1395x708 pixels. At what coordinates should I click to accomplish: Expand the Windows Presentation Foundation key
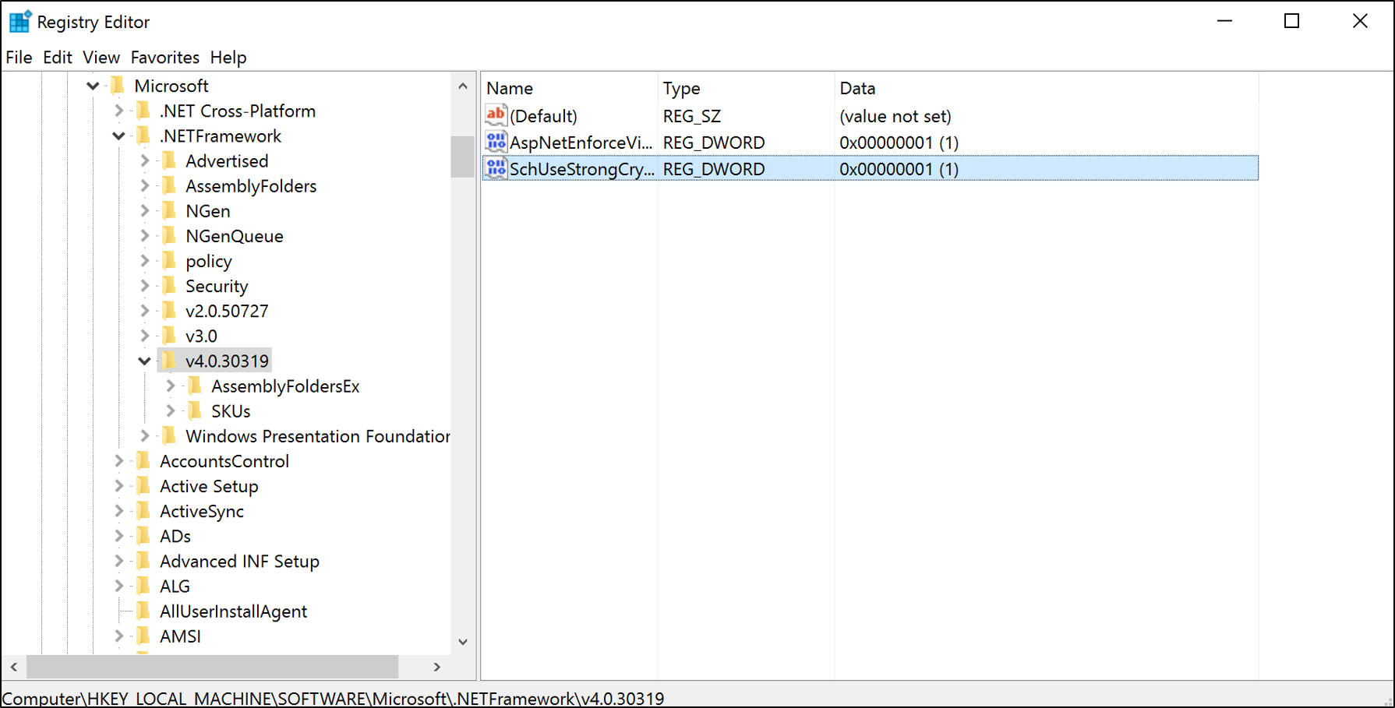144,435
